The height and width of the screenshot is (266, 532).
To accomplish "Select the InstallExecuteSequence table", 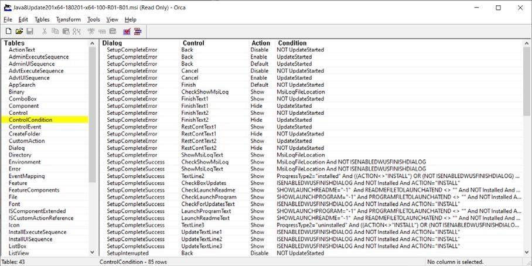I will (x=37, y=232).
